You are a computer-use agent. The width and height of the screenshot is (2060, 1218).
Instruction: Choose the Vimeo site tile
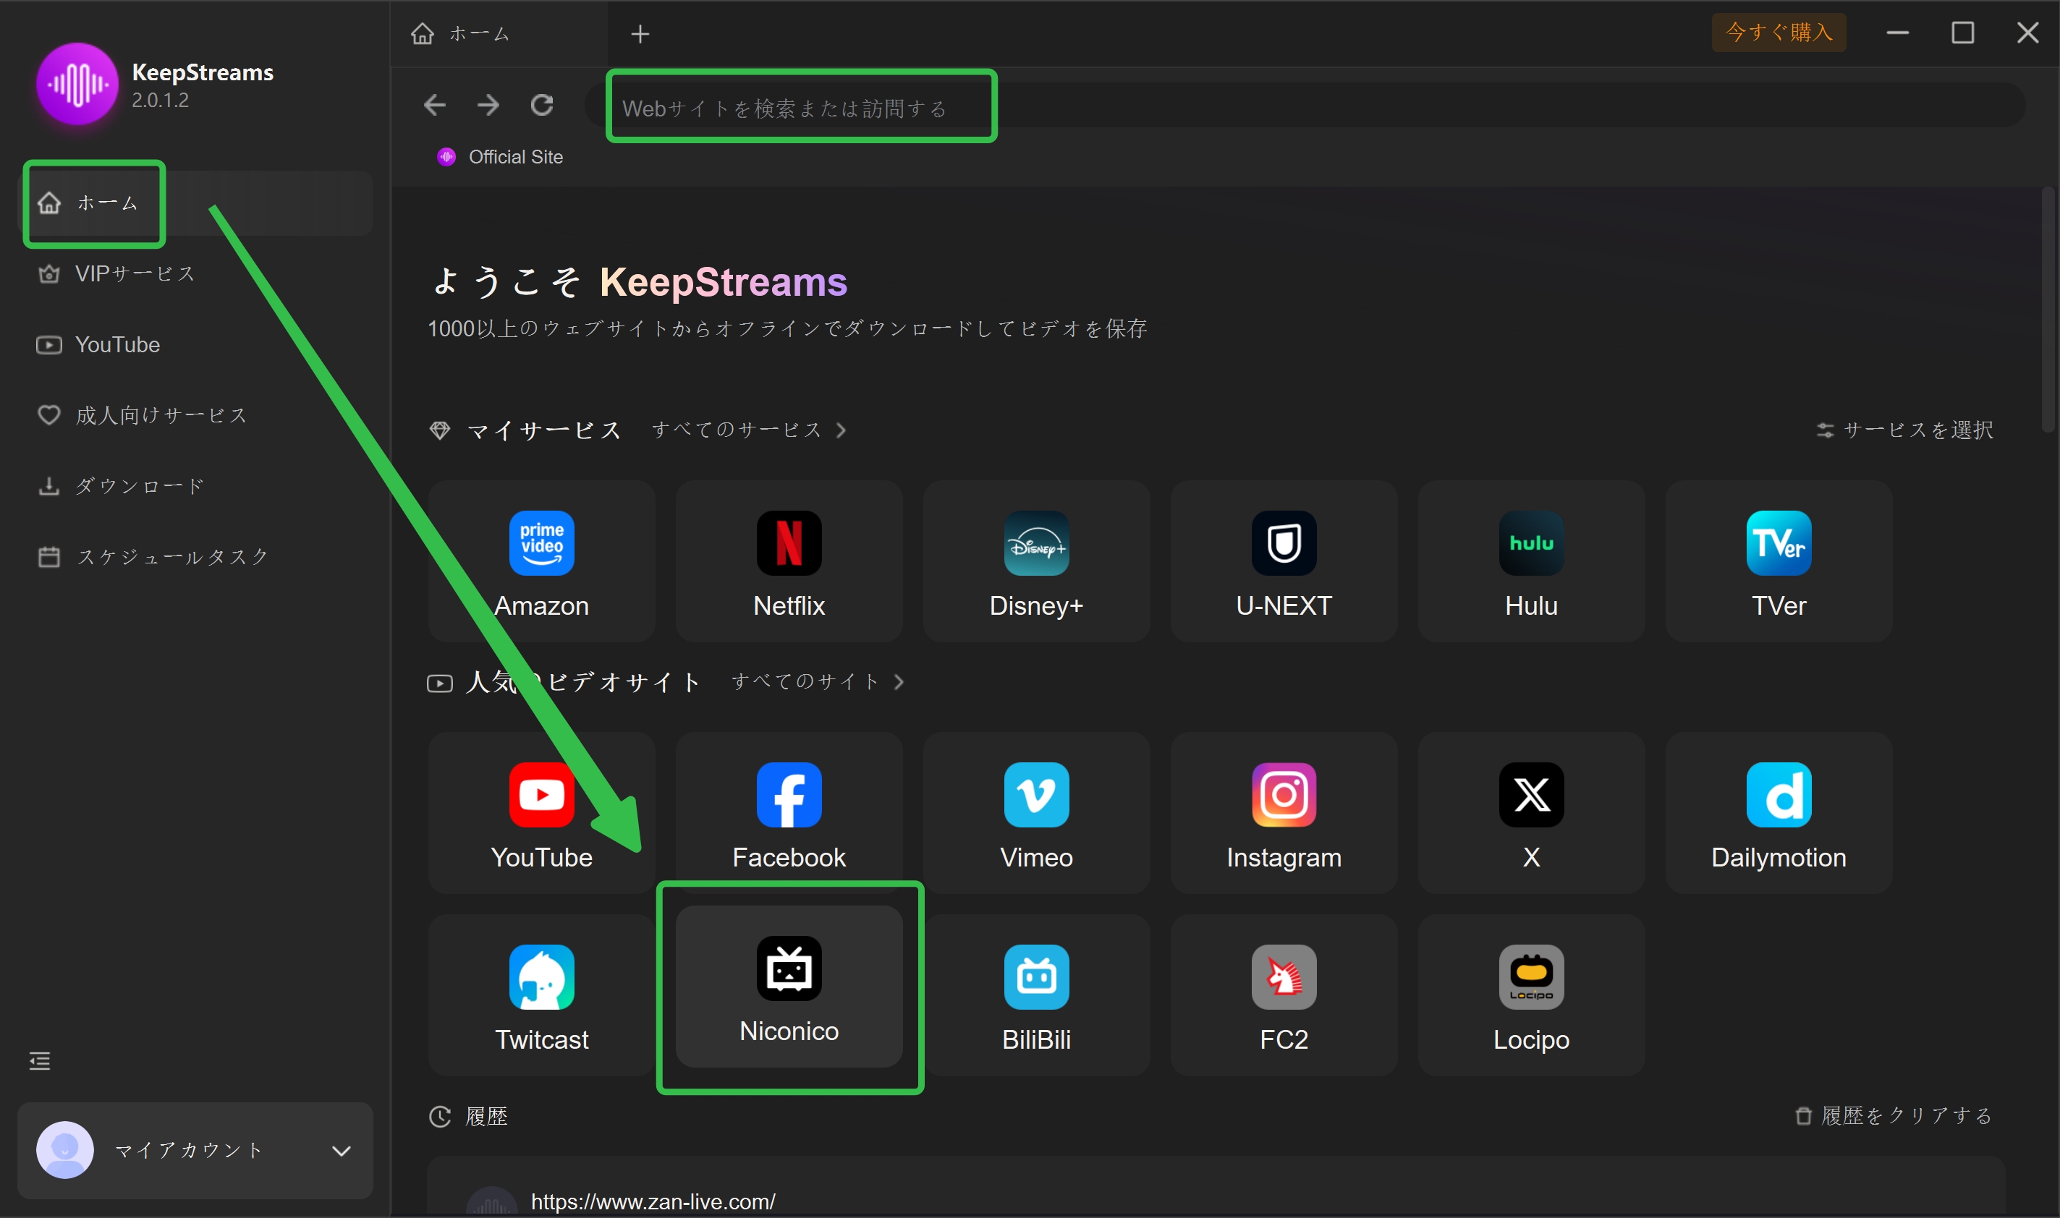(1036, 814)
